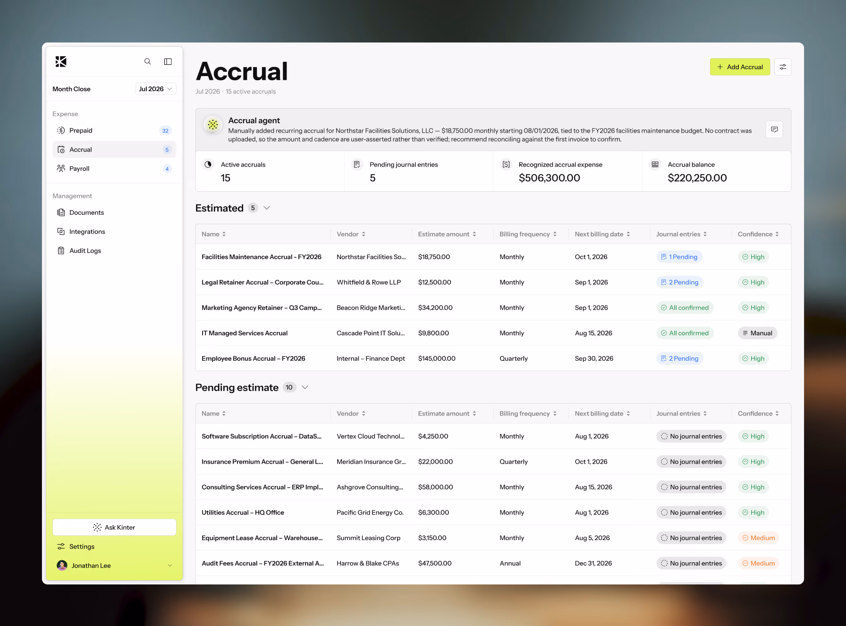Sort Pending estimate table by Name arrows

(x=224, y=414)
